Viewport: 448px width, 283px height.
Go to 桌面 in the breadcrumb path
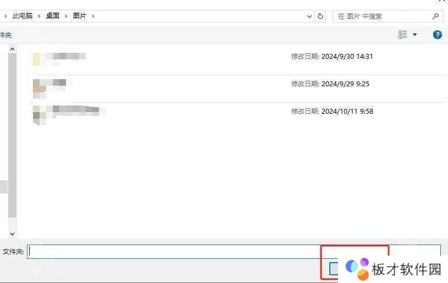click(53, 16)
